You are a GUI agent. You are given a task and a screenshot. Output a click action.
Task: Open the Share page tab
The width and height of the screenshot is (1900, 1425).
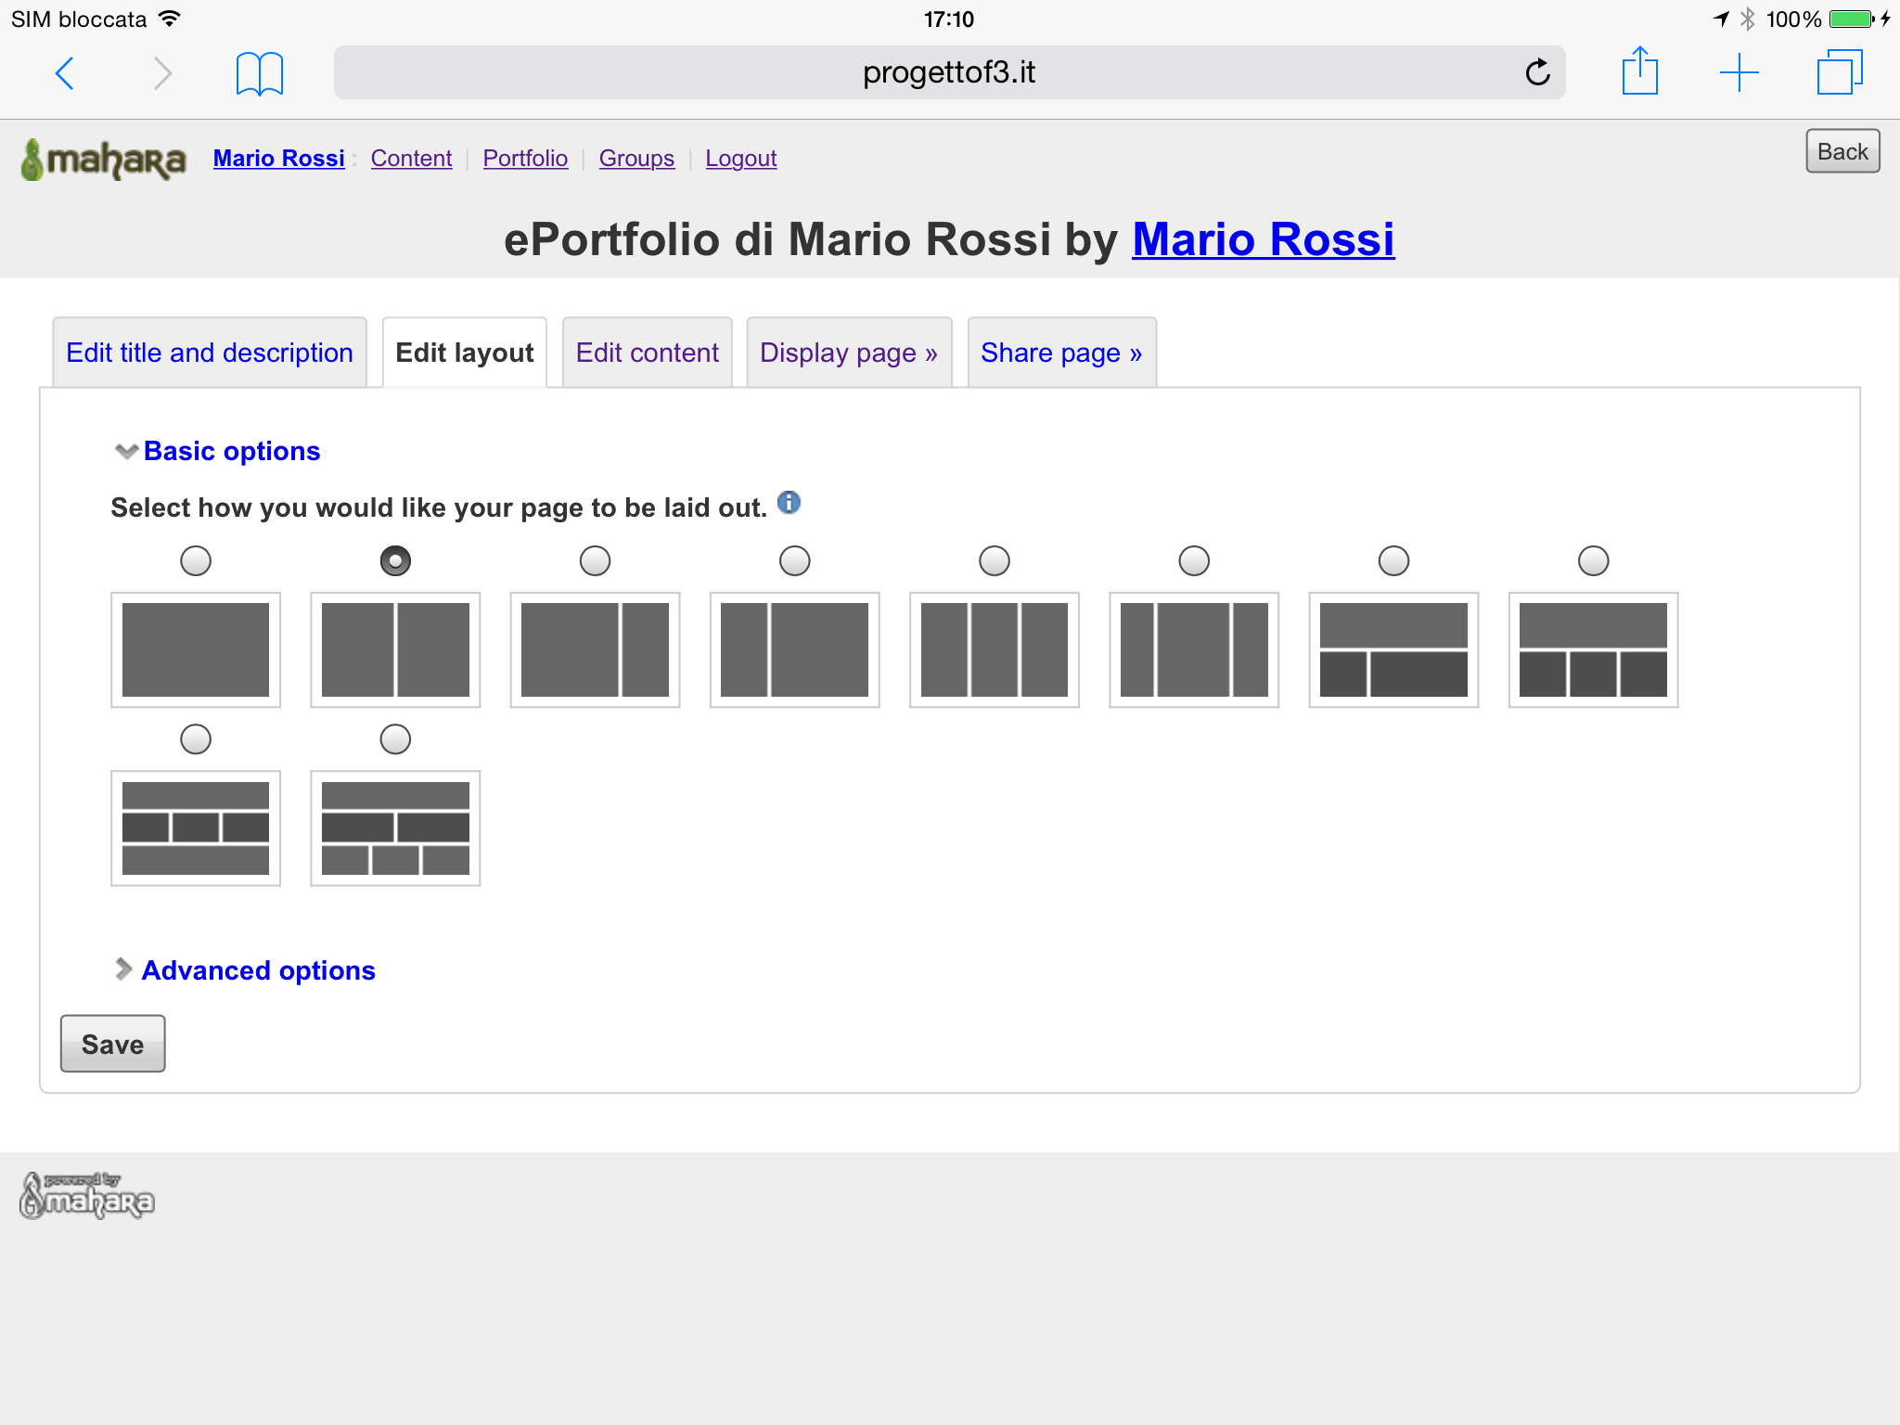1061,353
